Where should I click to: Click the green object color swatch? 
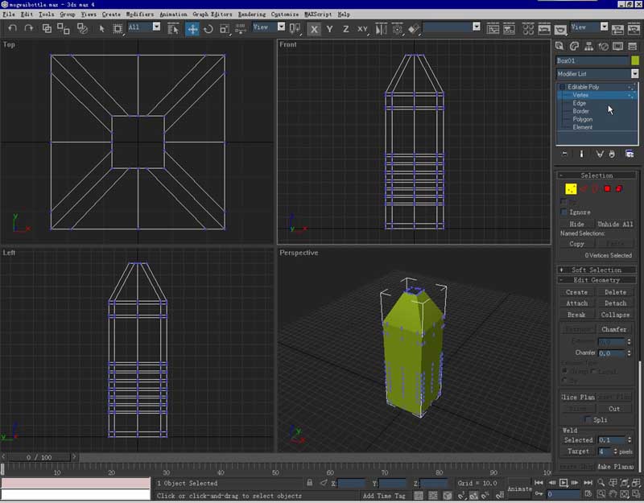click(x=635, y=60)
